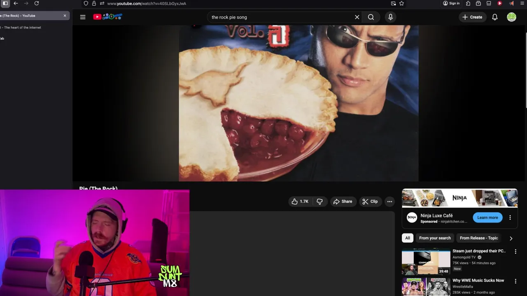Show more filter chips with right chevron
This screenshot has width=527, height=296.
tap(511, 238)
